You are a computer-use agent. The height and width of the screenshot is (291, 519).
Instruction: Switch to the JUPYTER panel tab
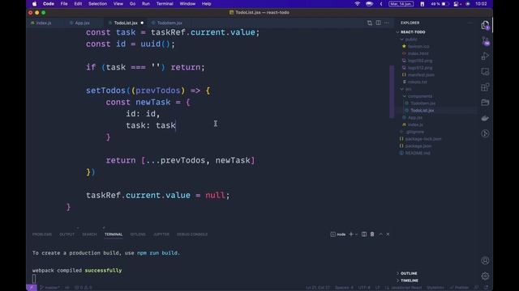[161, 234]
